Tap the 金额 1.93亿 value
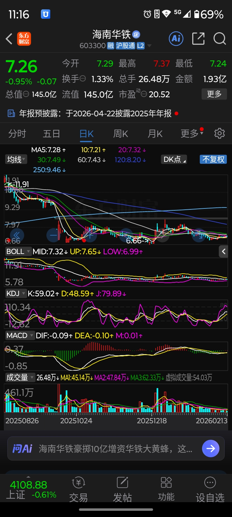The height and width of the screenshot is (517, 232). 215,79
